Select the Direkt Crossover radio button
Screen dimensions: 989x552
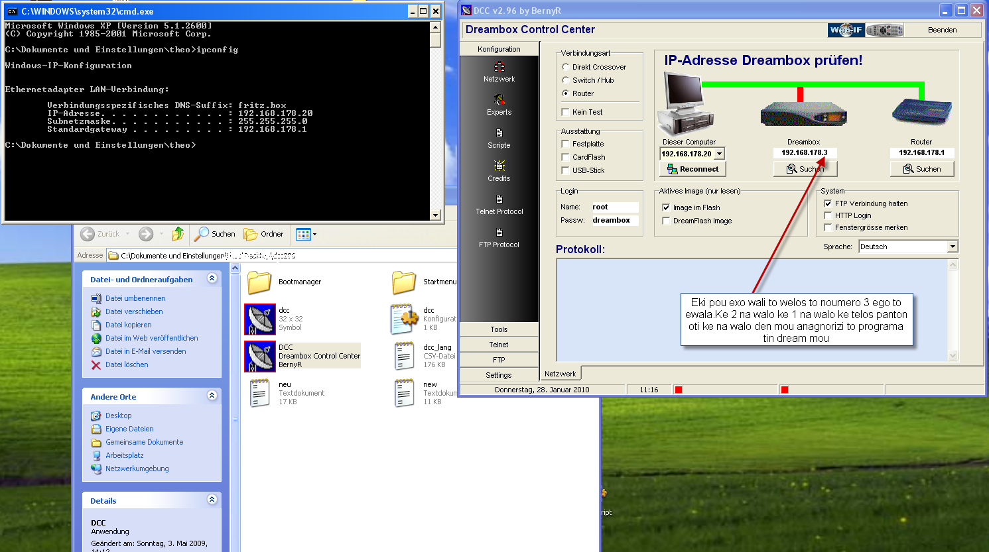(x=566, y=67)
